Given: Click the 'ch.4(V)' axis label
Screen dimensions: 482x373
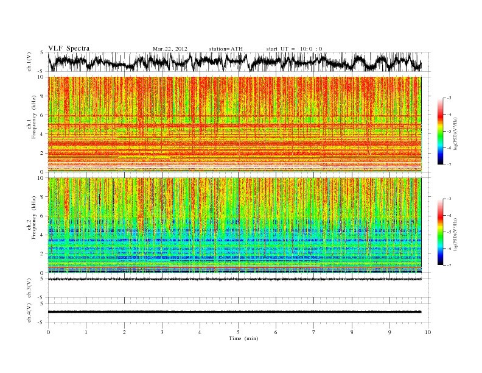Looking at the screenshot, I should click(x=29, y=313).
